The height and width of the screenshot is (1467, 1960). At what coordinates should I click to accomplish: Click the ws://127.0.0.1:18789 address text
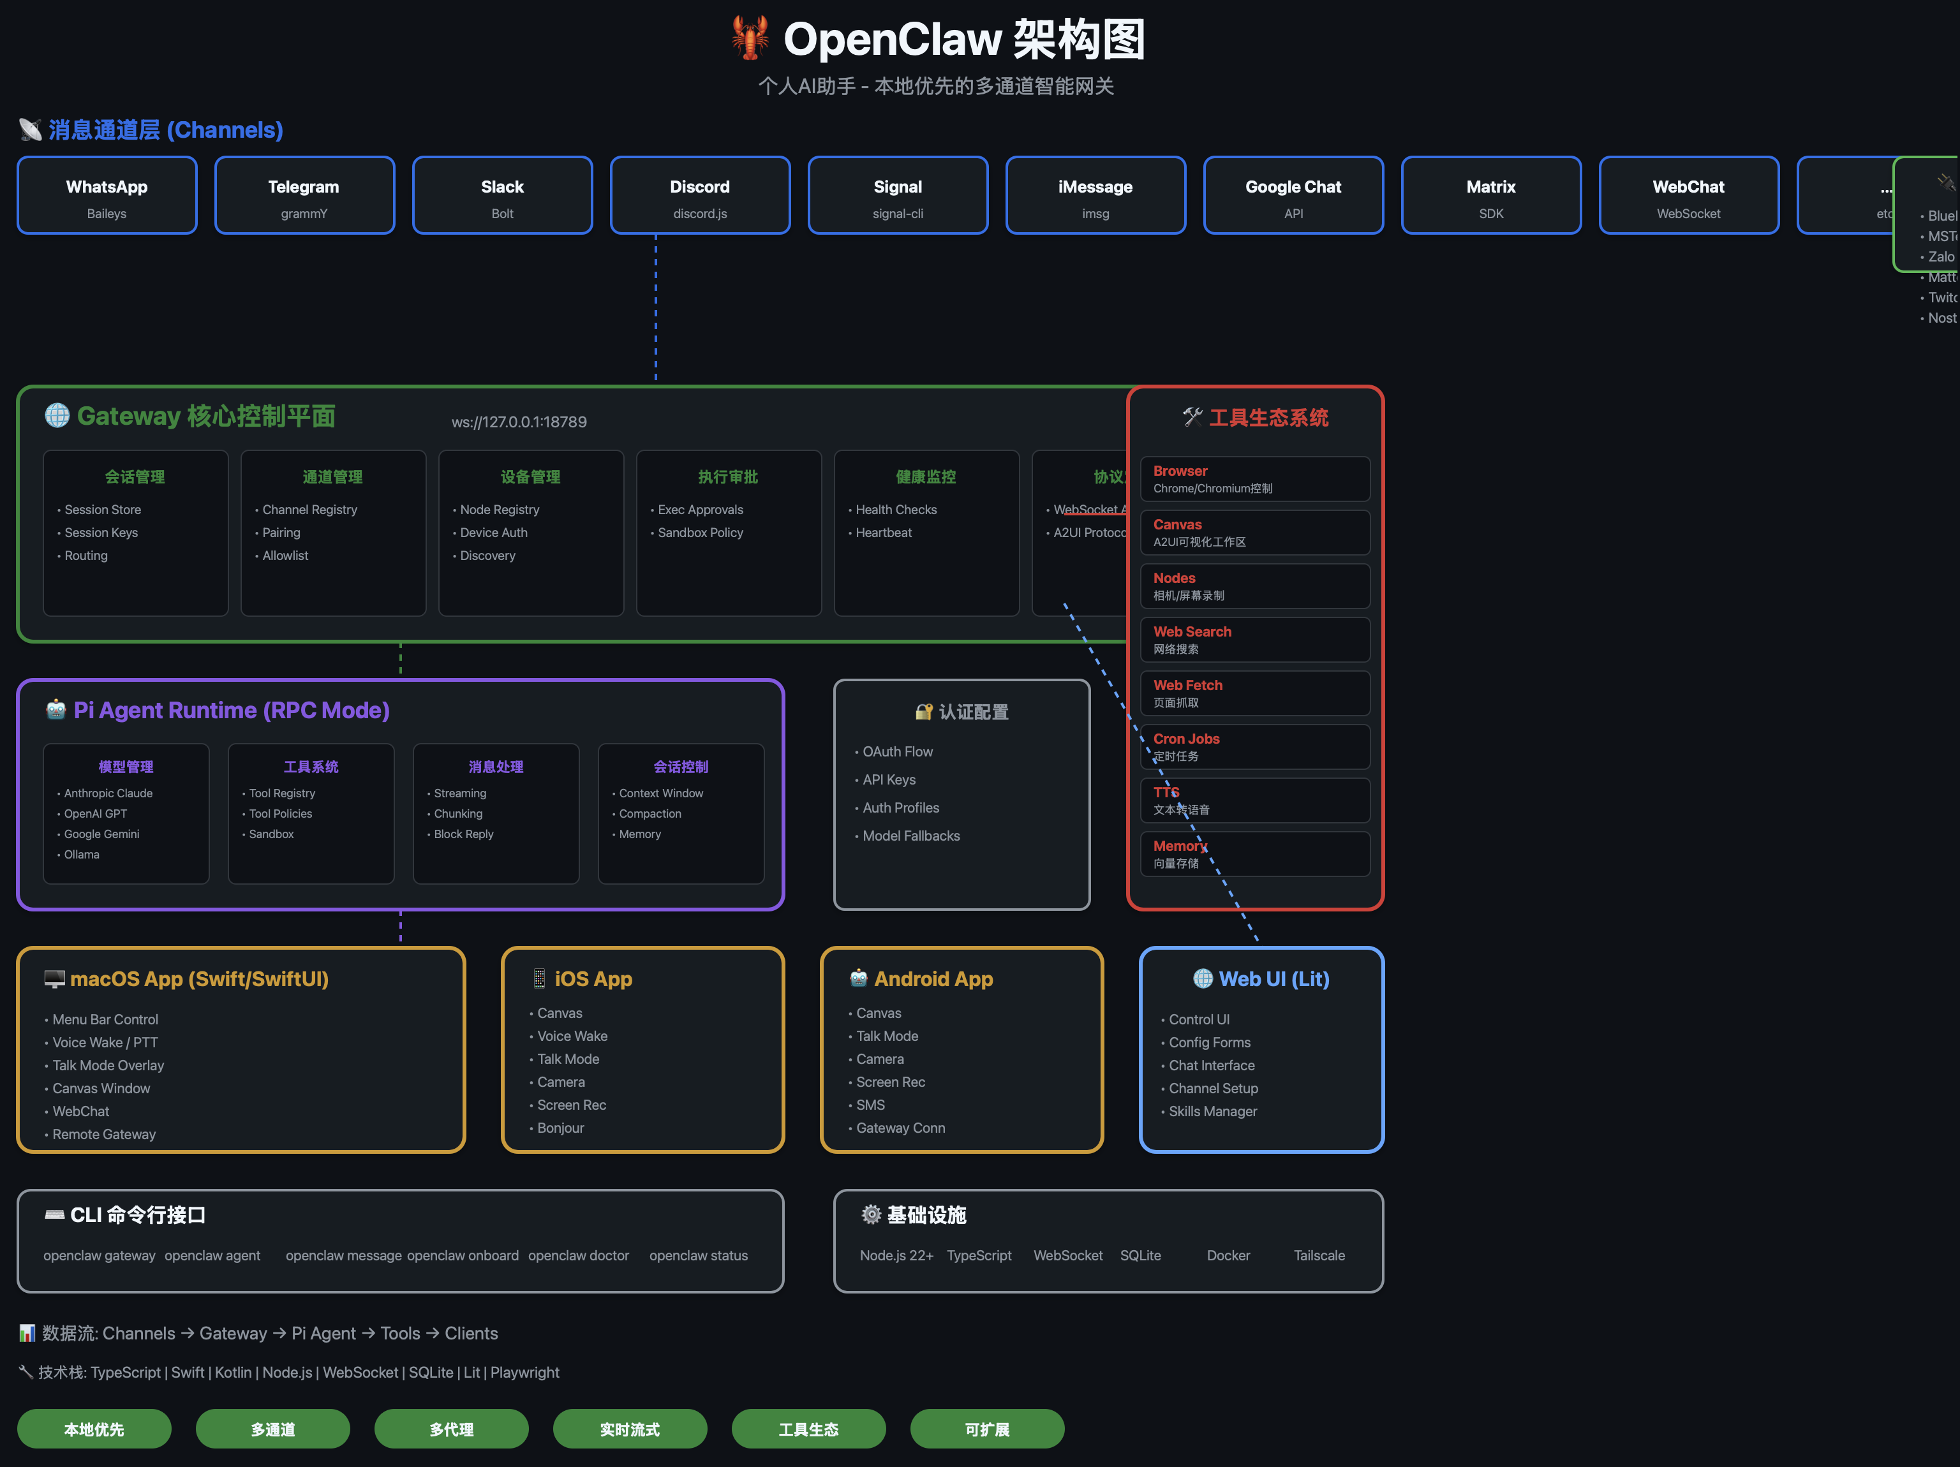[519, 422]
